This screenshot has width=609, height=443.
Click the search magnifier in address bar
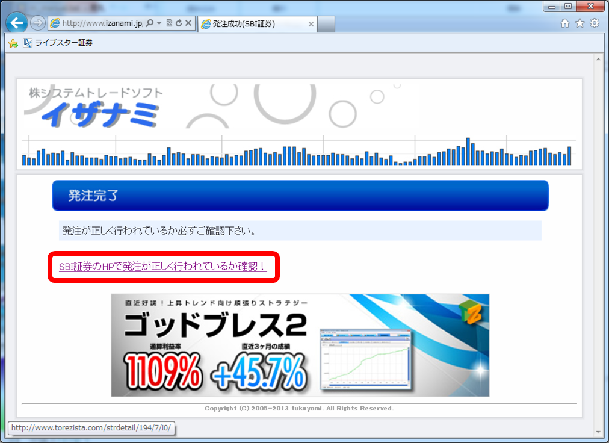[149, 23]
